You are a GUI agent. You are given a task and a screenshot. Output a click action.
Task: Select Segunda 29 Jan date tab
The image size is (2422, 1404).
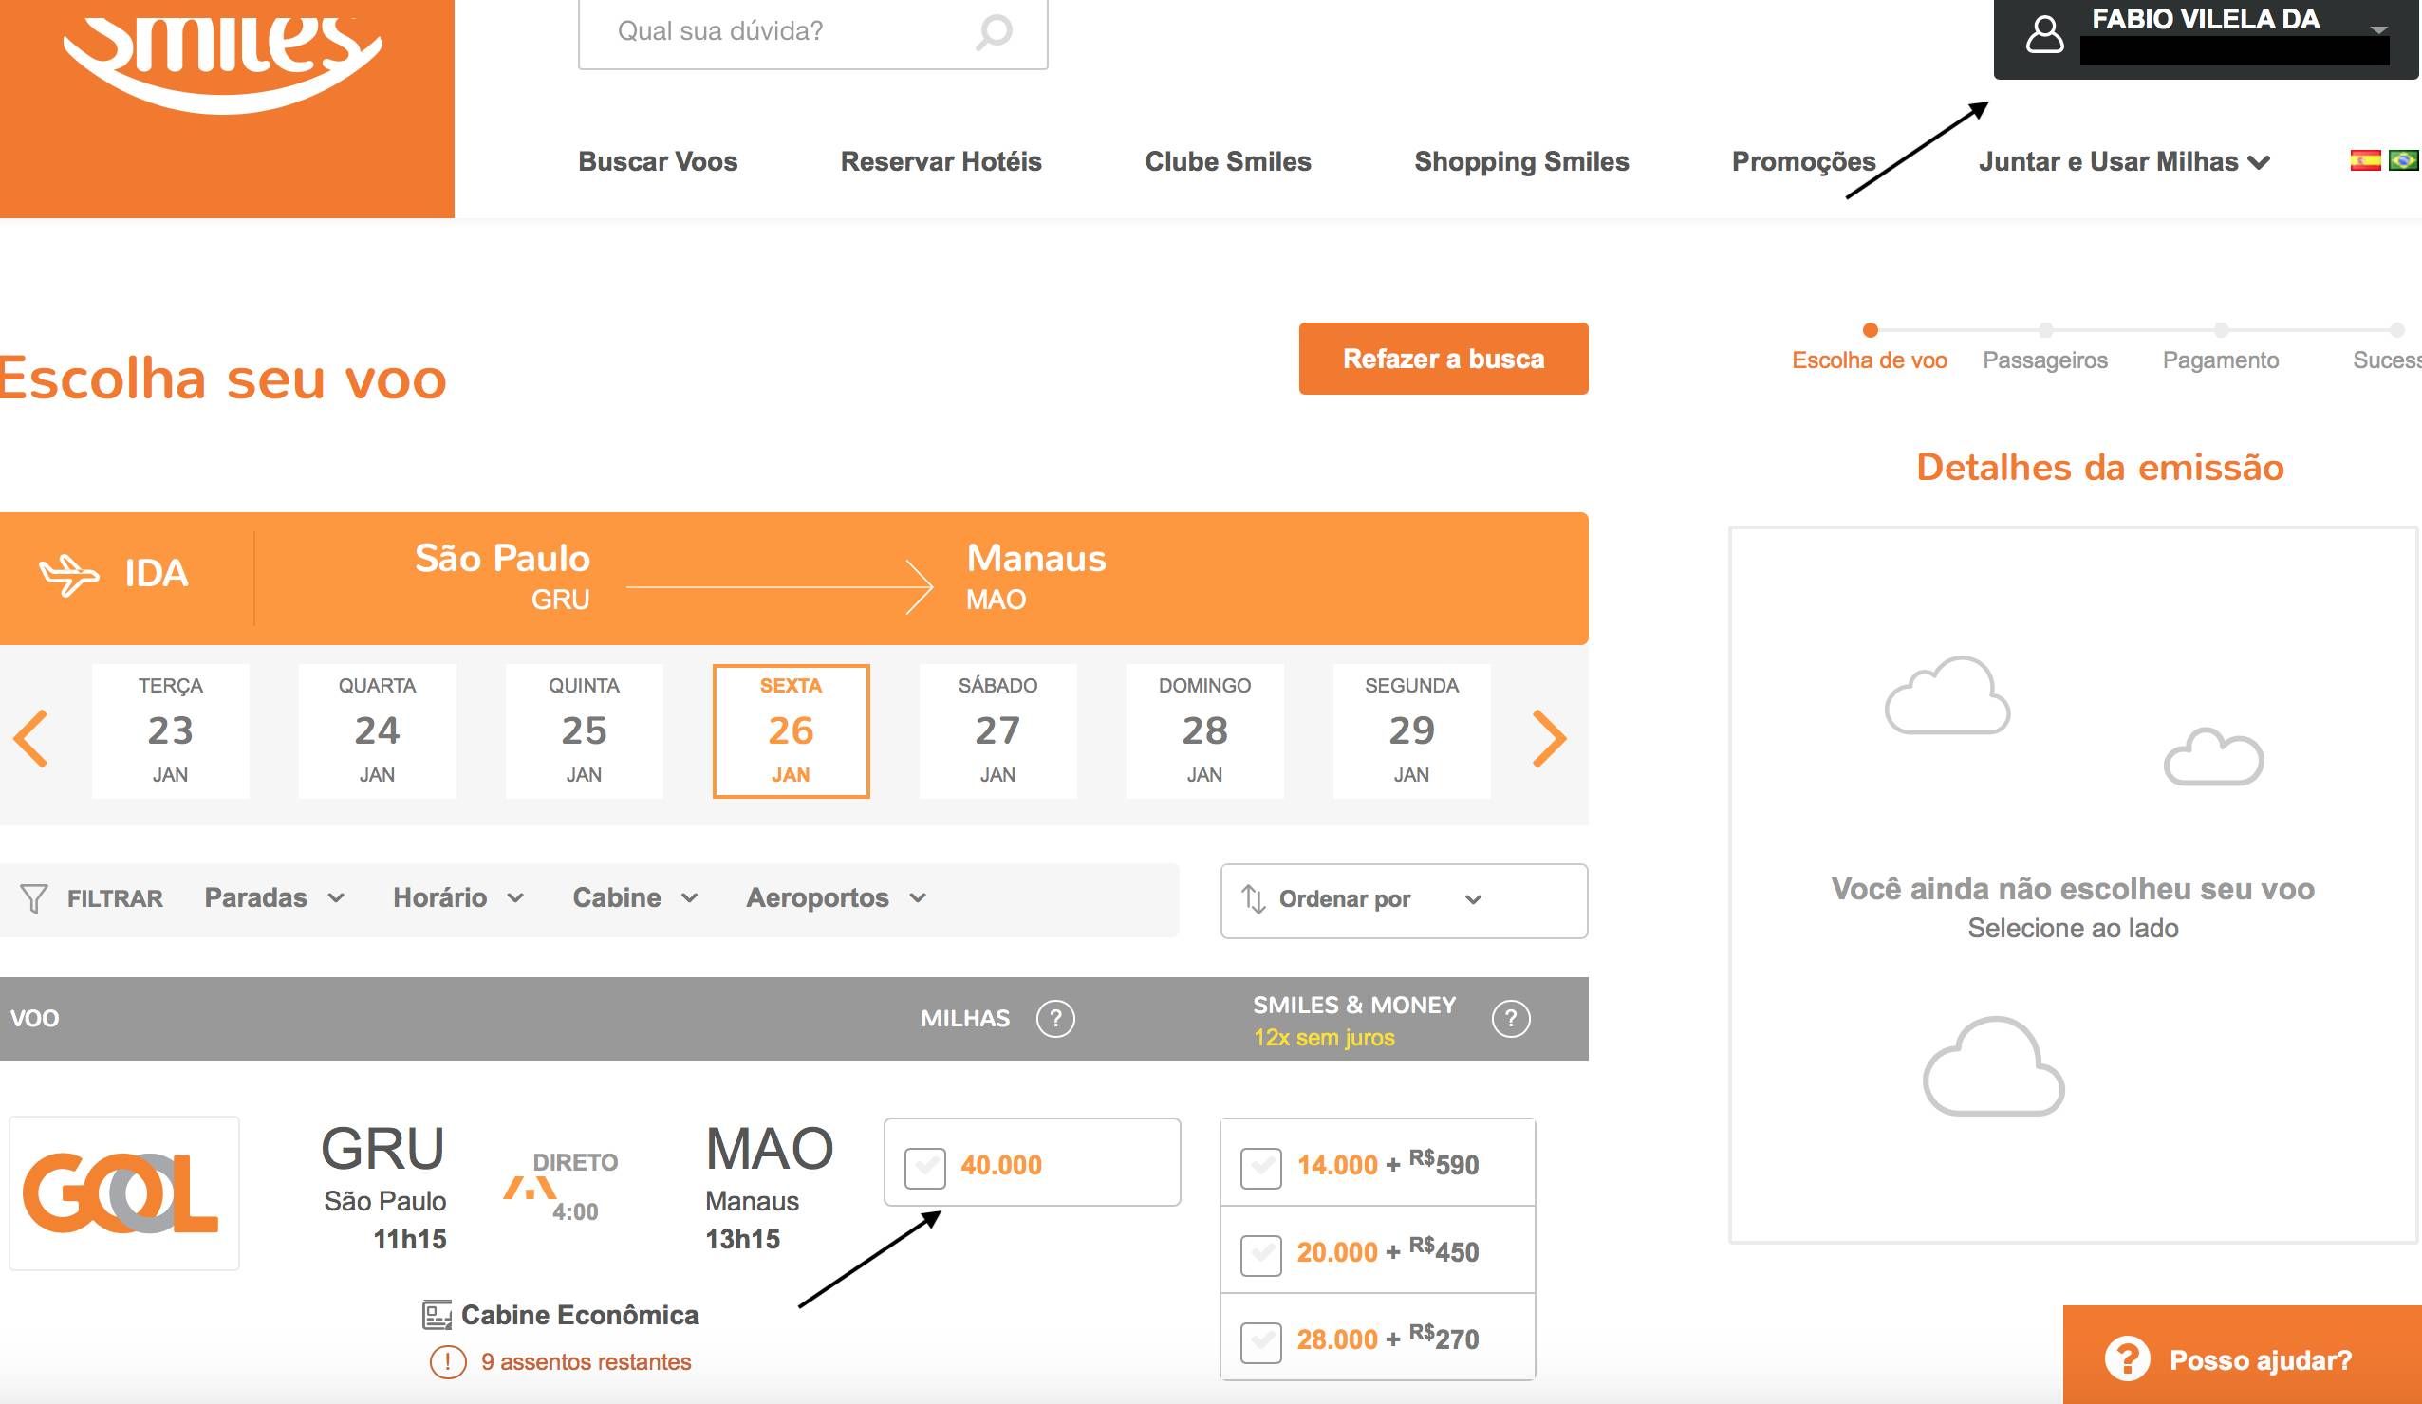coord(1411,730)
